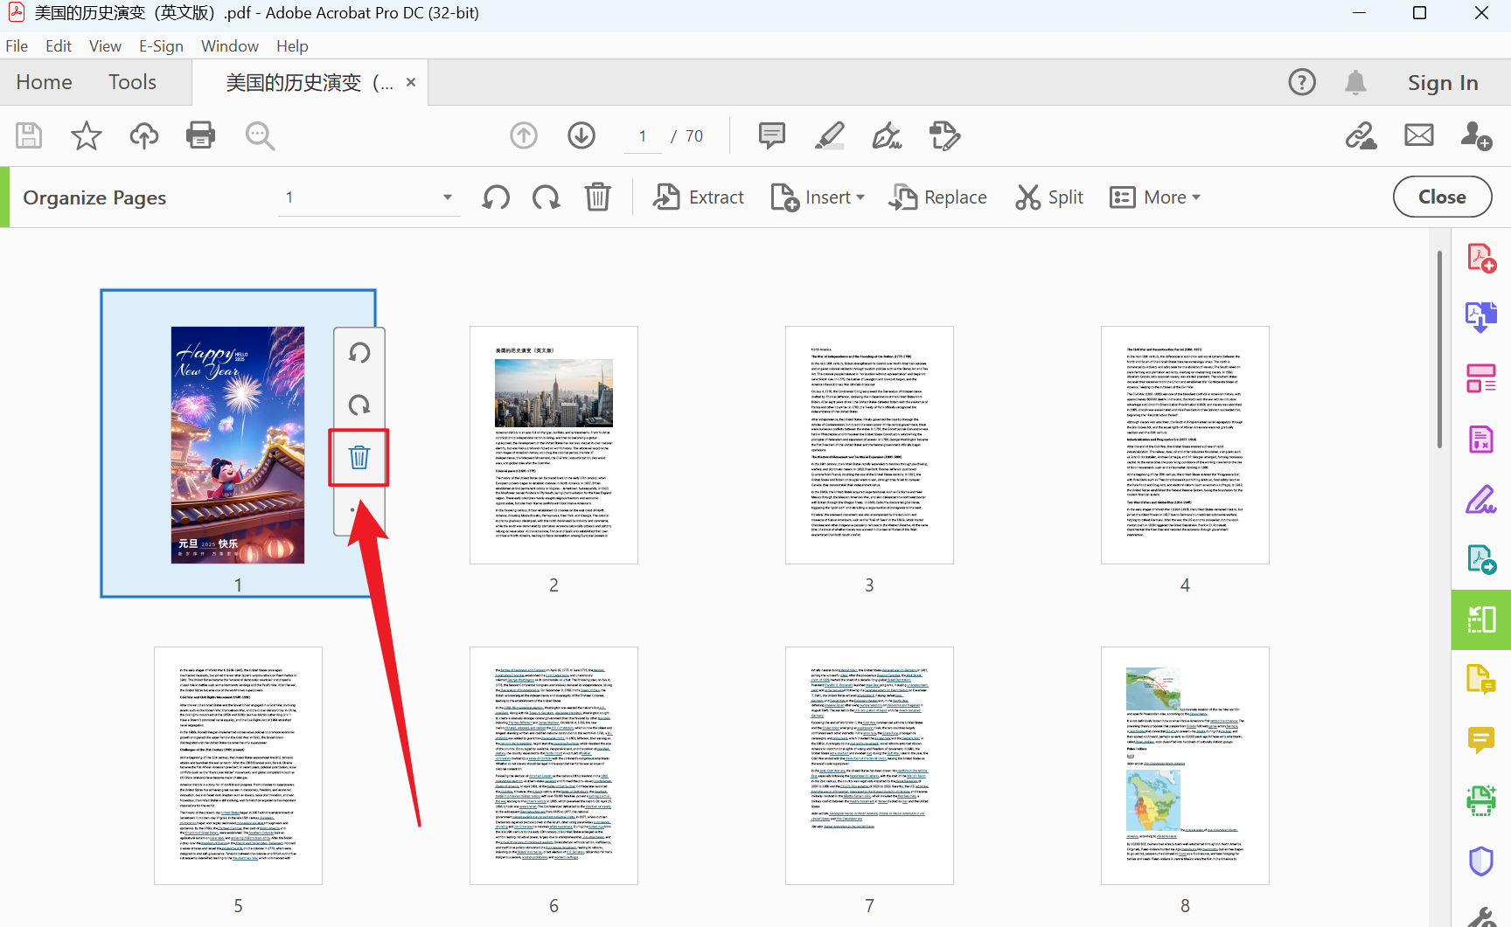The image size is (1511, 927).
Task: Open the page range selector dropdown
Action: point(447,197)
